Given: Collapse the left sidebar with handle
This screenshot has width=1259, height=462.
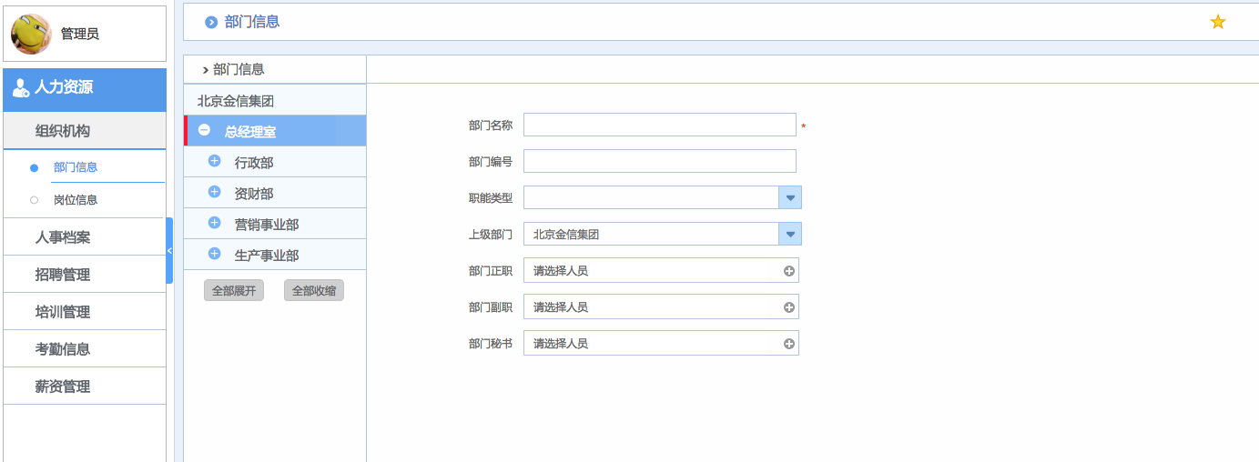Looking at the screenshot, I should 169,250.
